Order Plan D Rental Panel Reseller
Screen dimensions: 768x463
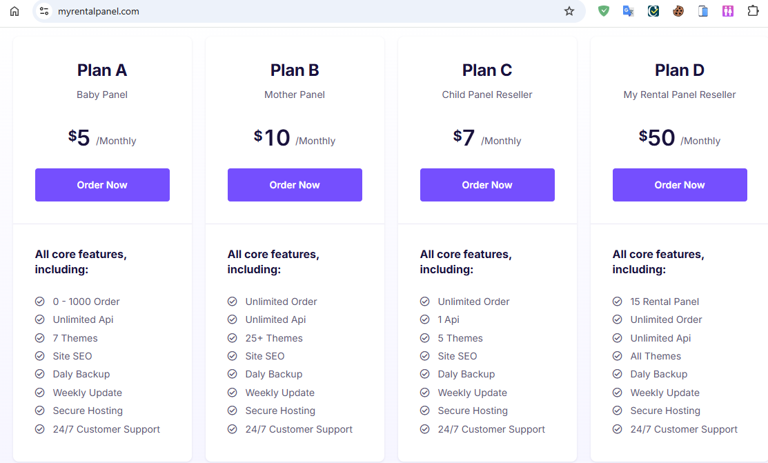pos(680,185)
